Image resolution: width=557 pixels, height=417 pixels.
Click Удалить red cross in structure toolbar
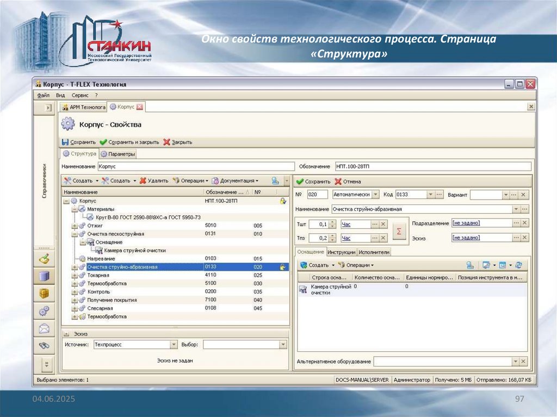pyautogui.click(x=143, y=181)
